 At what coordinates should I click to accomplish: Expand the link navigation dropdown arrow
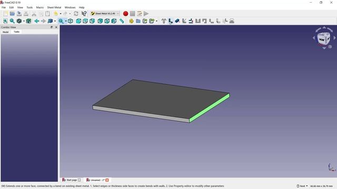(55, 21)
